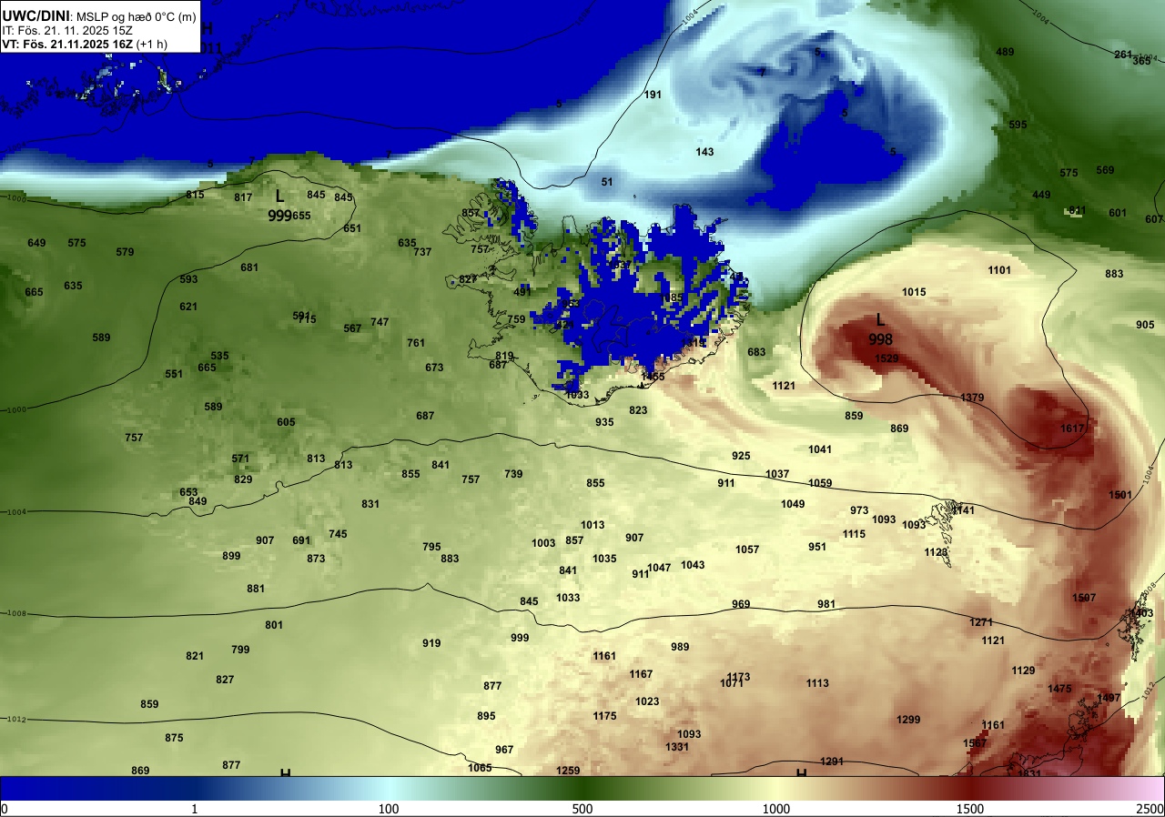Click the 'VT: Fös. 21.11.2025 16Z (+1 h)' line

pos(85,44)
